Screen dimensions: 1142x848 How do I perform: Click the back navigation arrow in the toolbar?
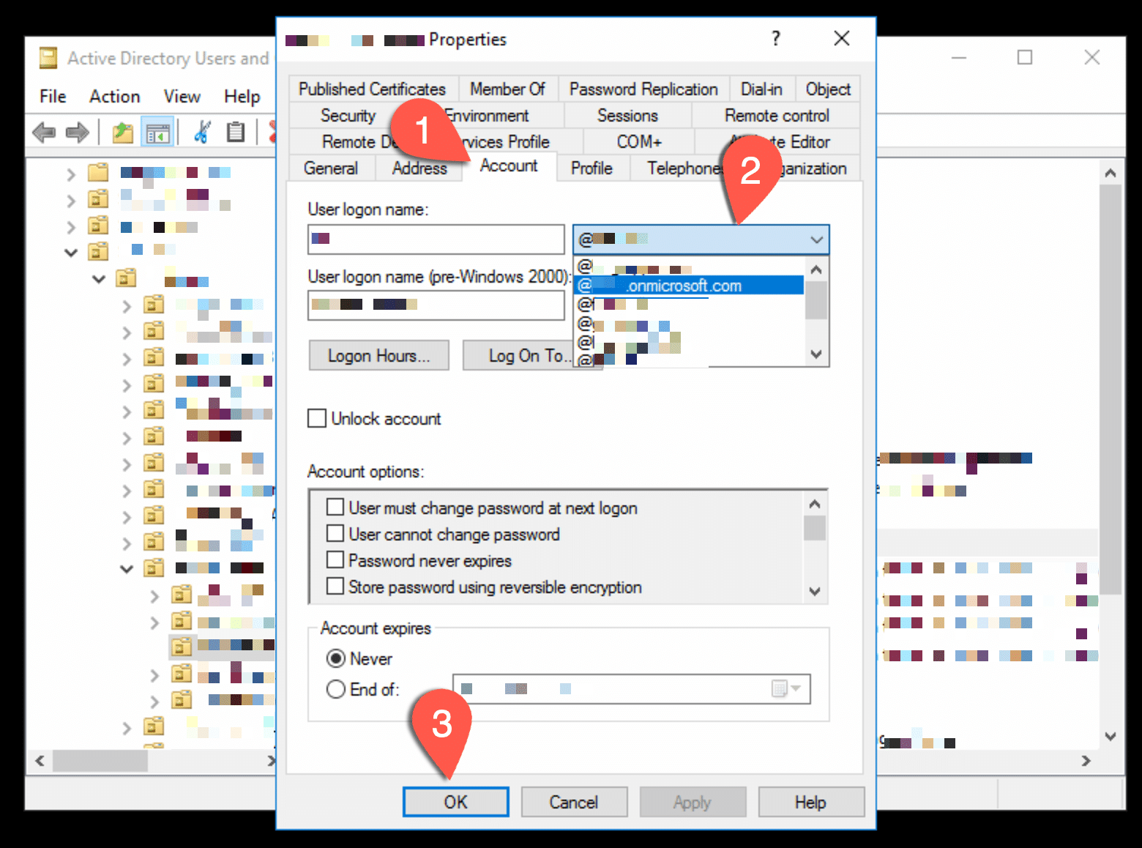43,133
